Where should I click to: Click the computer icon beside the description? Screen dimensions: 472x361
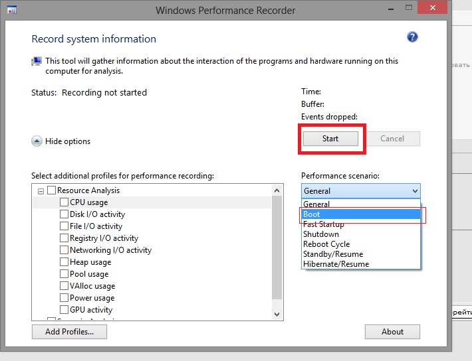[x=37, y=62]
